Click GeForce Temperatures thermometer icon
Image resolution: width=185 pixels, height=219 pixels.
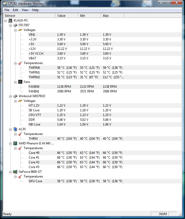point(20,176)
